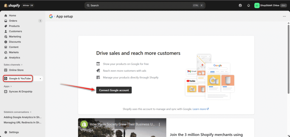The width and height of the screenshot is (290, 137).
Task: Click the Discounts badge icon
Action: tap(6, 42)
